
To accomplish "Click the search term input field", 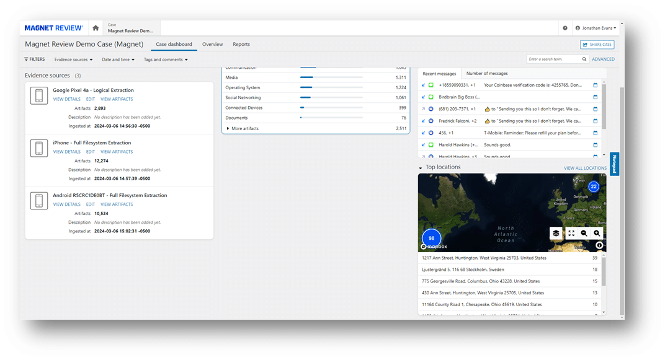I will (x=553, y=59).
